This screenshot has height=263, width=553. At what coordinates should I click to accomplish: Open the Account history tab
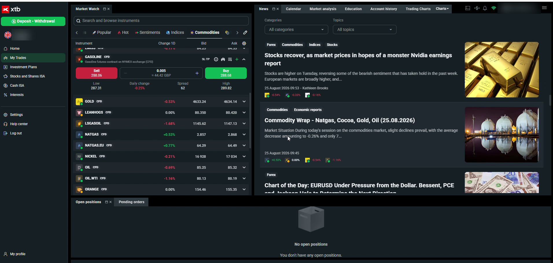pyautogui.click(x=384, y=9)
